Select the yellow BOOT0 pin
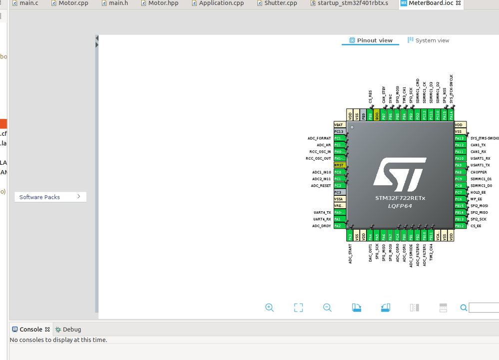This screenshot has width=499, height=360. point(377,115)
